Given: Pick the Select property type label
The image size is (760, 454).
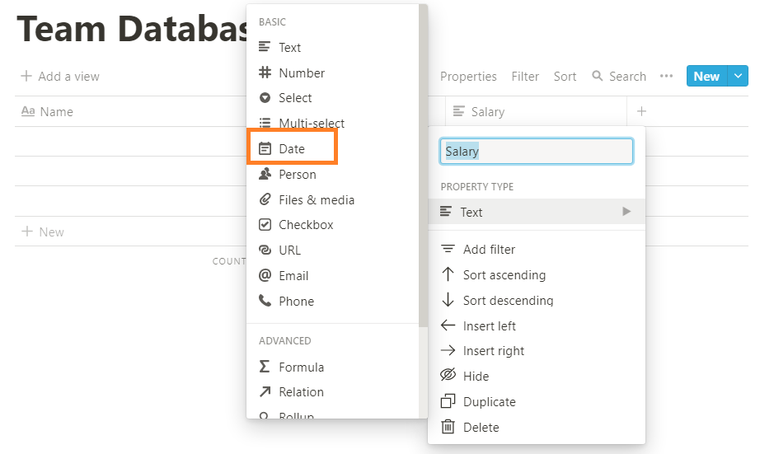Looking at the screenshot, I should (x=295, y=98).
